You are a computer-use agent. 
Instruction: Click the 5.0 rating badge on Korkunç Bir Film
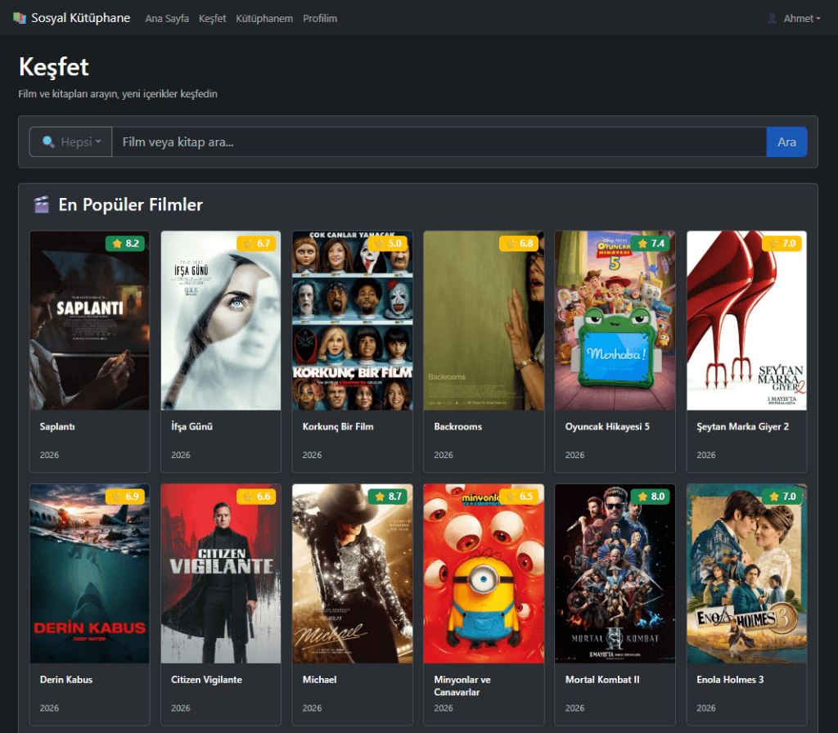pos(388,244)
